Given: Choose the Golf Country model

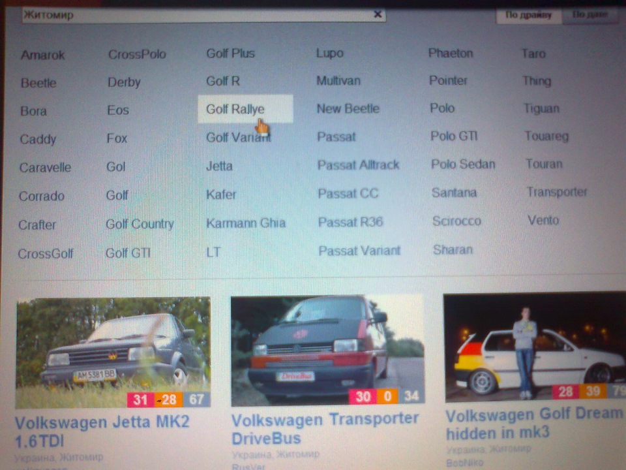Looking at the screenshot, I should click(x=140, y=224).
